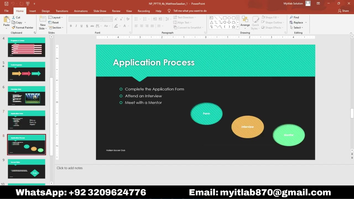
Task: Click the Font Color button
Action: tap(124, 26)
